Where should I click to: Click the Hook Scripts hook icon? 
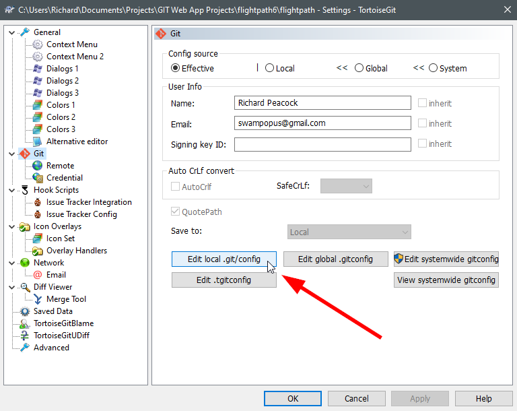25,190
